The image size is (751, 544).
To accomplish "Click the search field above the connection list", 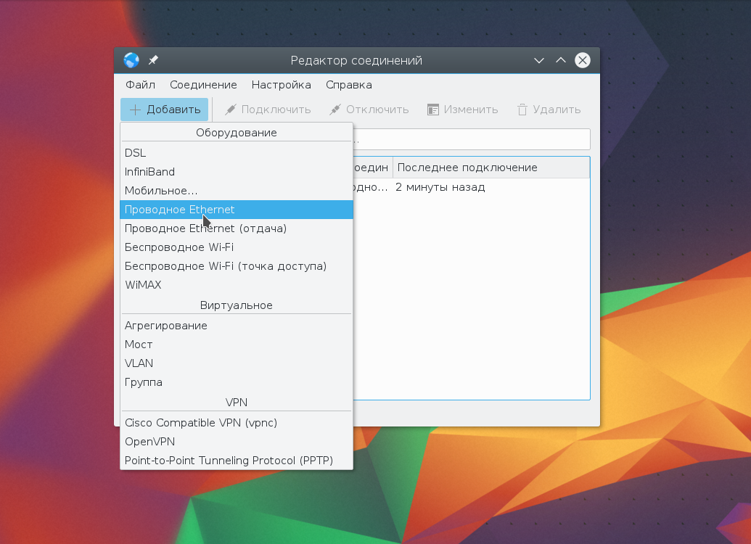I will click(x=472, y=139).
